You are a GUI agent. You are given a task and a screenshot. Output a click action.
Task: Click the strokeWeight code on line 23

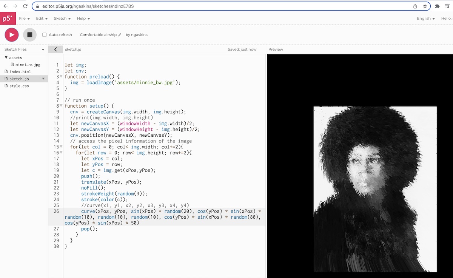113,193
